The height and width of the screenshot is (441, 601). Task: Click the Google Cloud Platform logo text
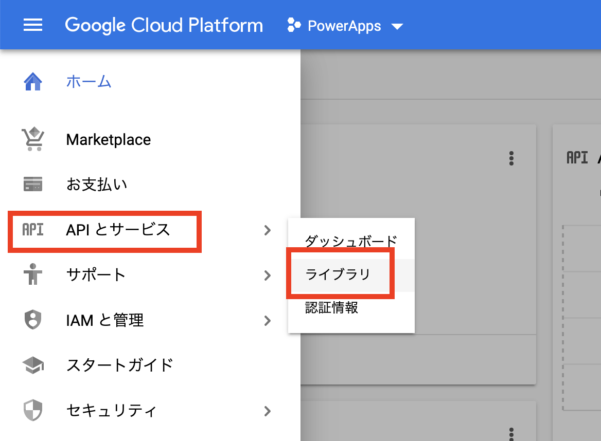(x=164, y=26)
